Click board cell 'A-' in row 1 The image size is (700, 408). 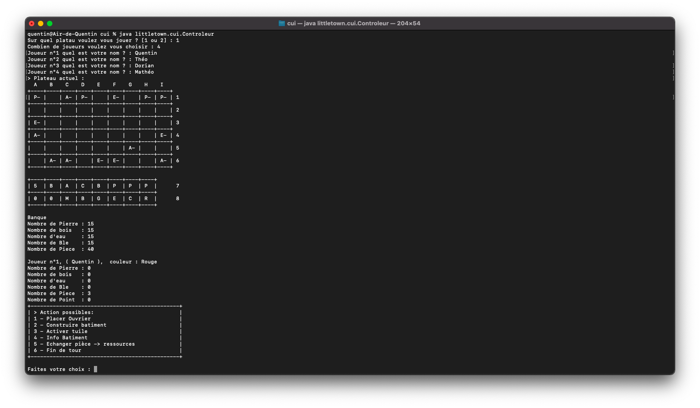pos(69,97)
